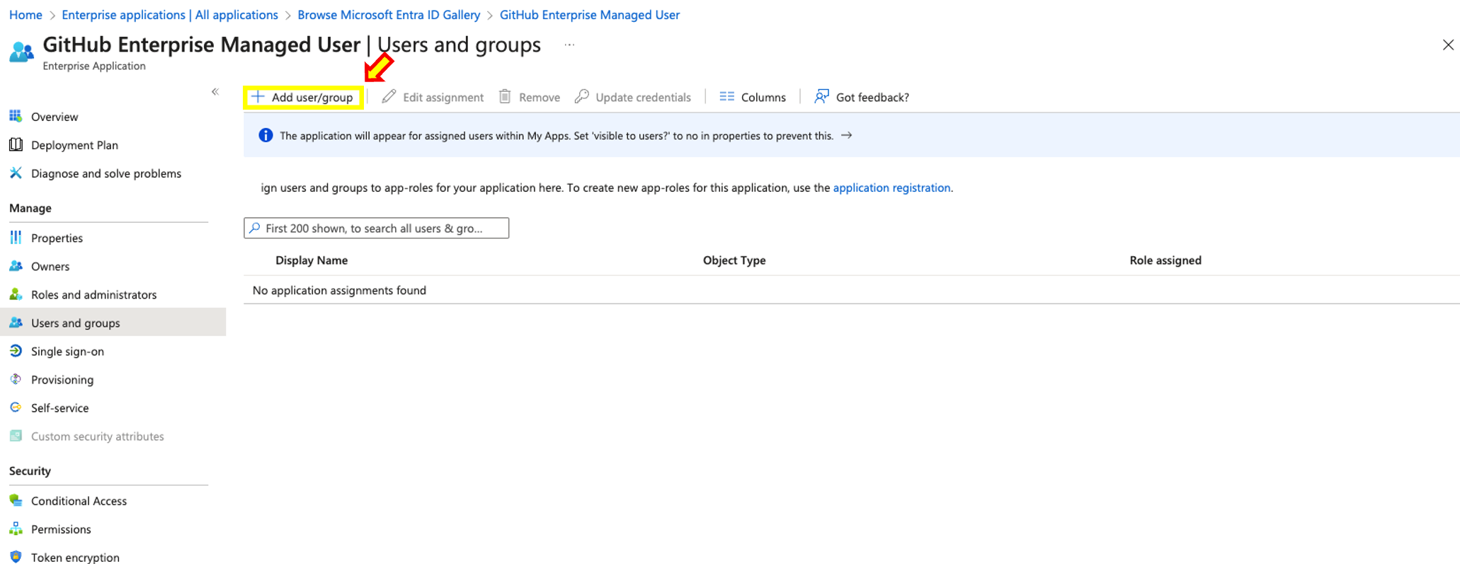The height and width of the screenshot is (564, 1460).
Task: Click the arrow at the banner's end
Action: [x=846, y=135]
